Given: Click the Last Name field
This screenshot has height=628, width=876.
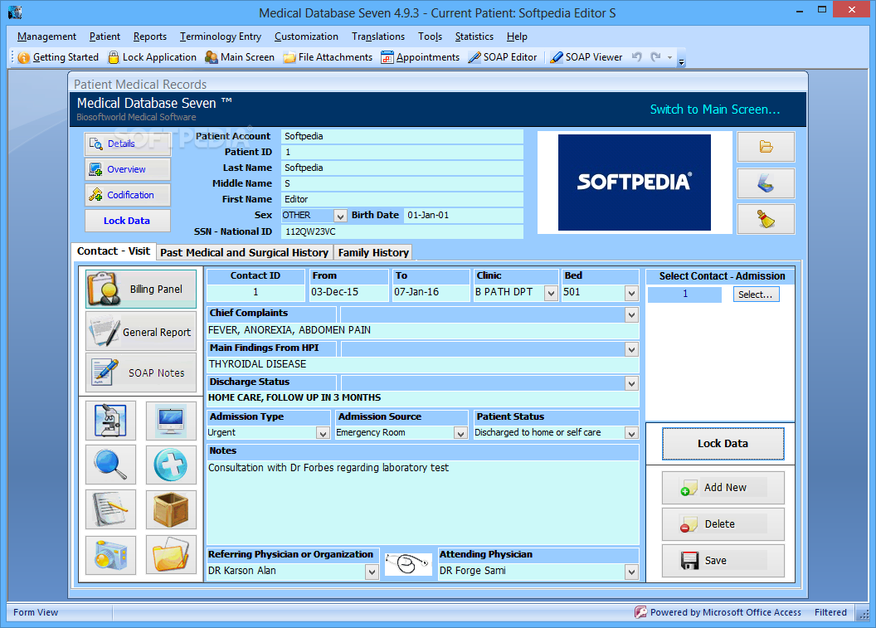Looking at the screenshot, I should click(402, 168).
